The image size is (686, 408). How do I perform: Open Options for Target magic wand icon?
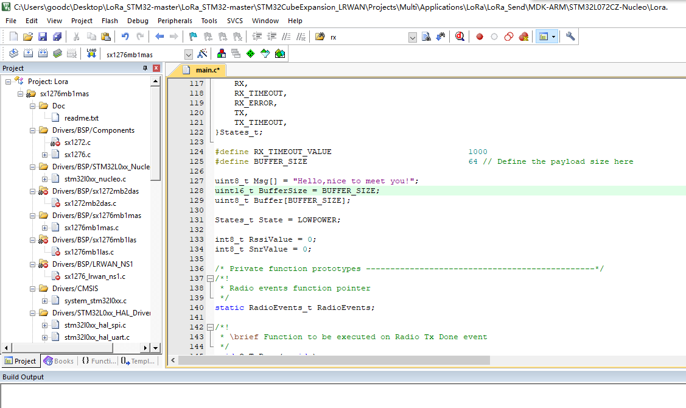pyautogui.click(x=202, y=54)
